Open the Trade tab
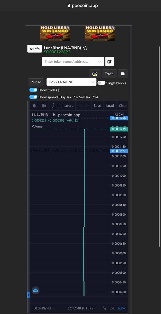The width and height of the screenshot is (161, 314). click(x=109, y=74)
